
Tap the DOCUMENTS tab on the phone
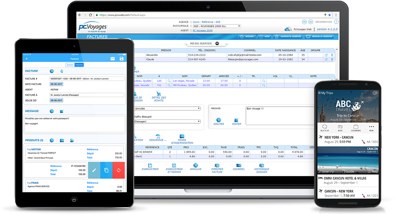(x=356, y=128)
